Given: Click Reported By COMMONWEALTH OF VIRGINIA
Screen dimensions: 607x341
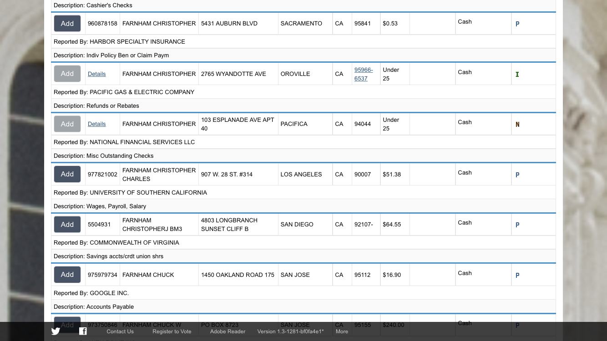Looking at the screenshot, I should tap(116, 242).
